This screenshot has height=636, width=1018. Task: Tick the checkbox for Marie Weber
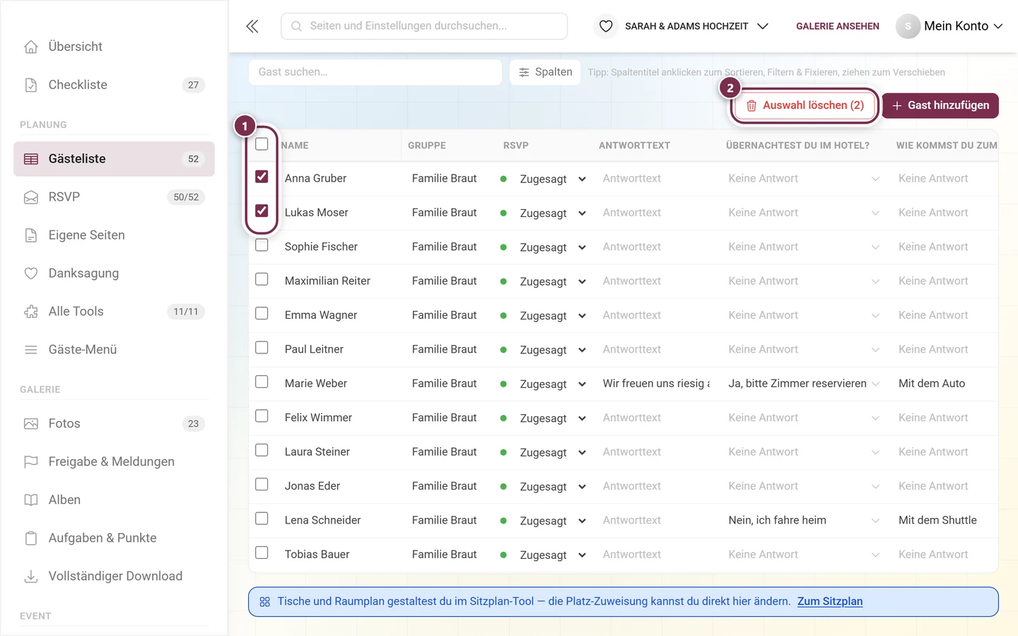pyautogui.click(x=262, y=382)
